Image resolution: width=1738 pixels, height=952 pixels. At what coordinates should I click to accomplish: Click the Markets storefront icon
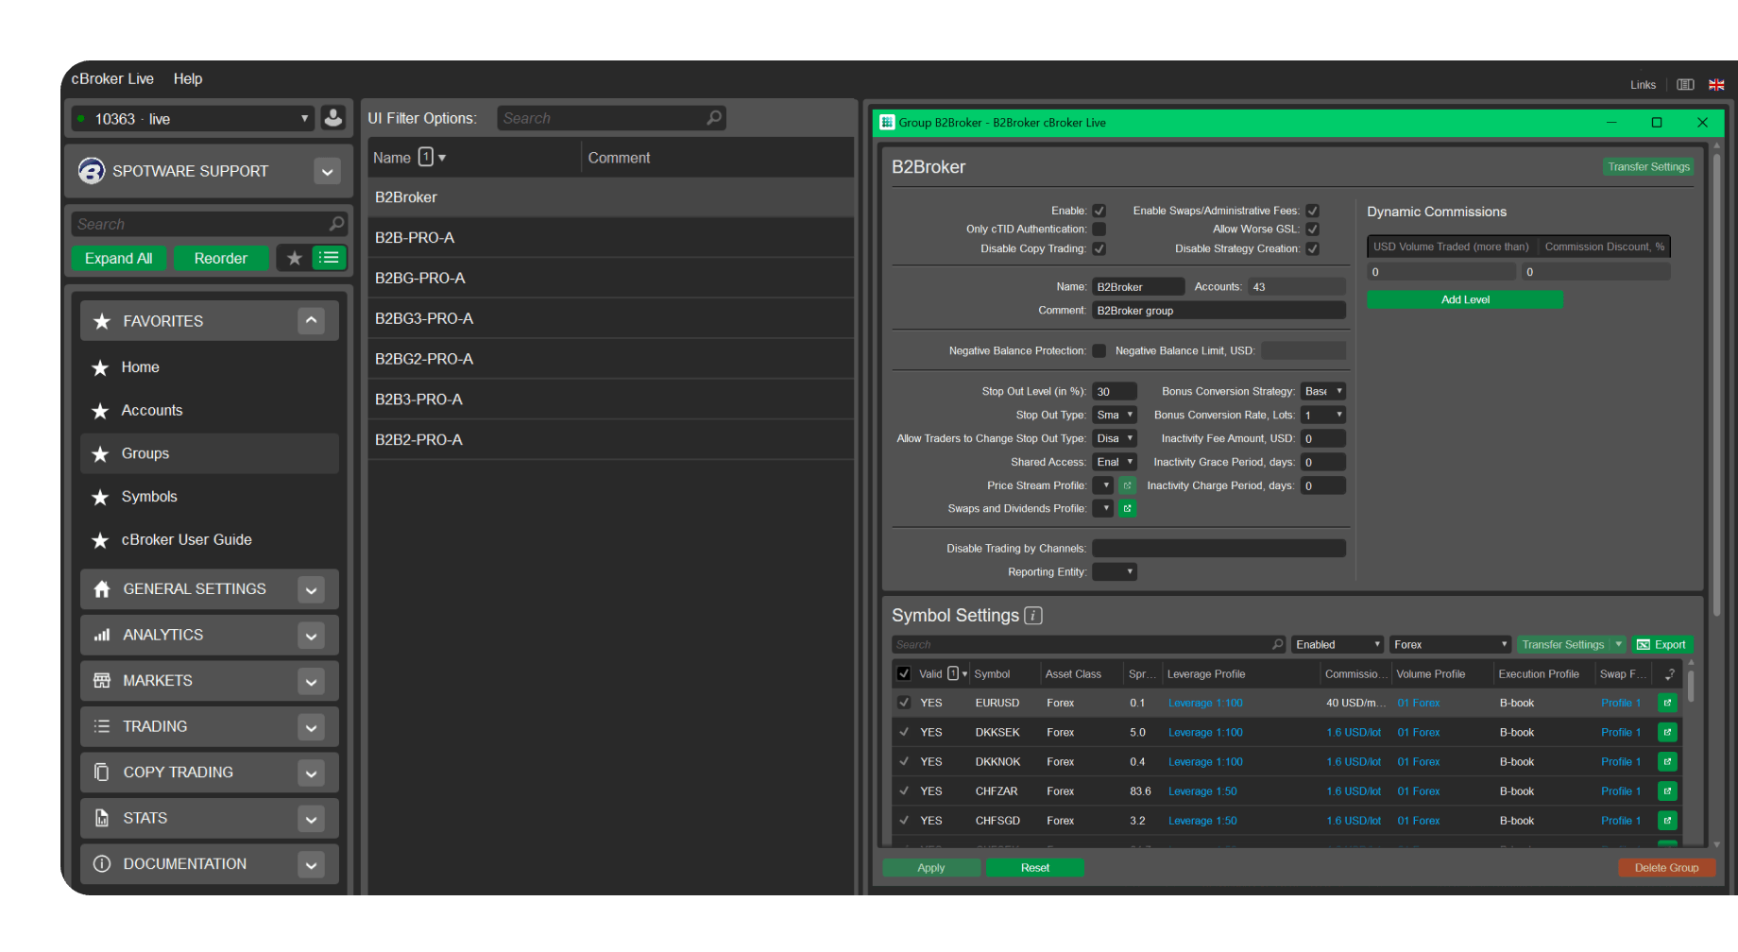click(x=102, y=681)
